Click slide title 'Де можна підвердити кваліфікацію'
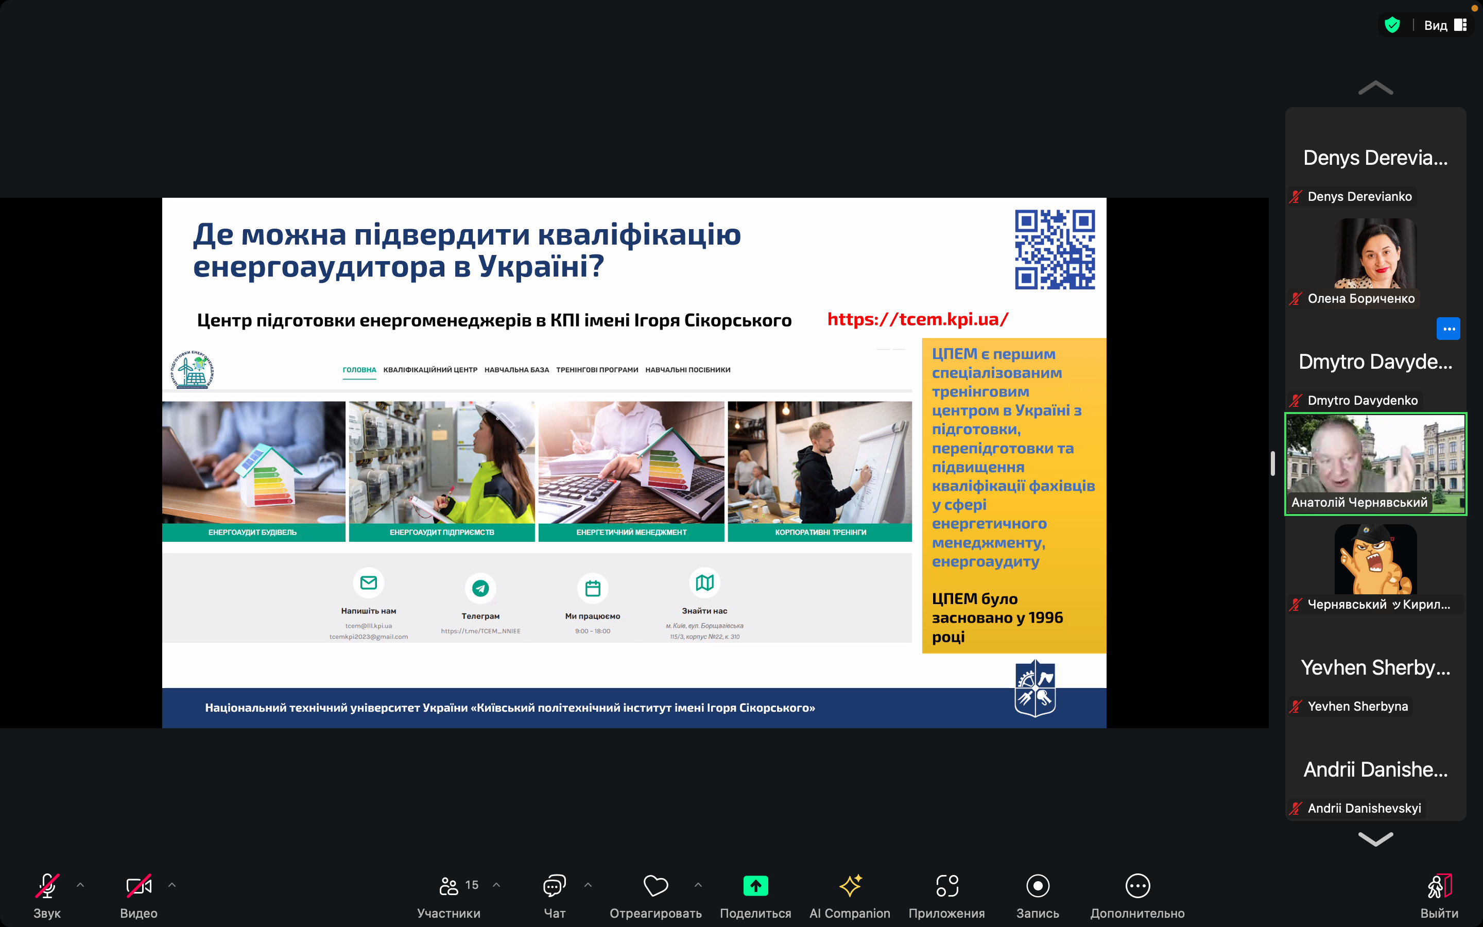Viewport: 1483px width, 927px height. point(467,234)
